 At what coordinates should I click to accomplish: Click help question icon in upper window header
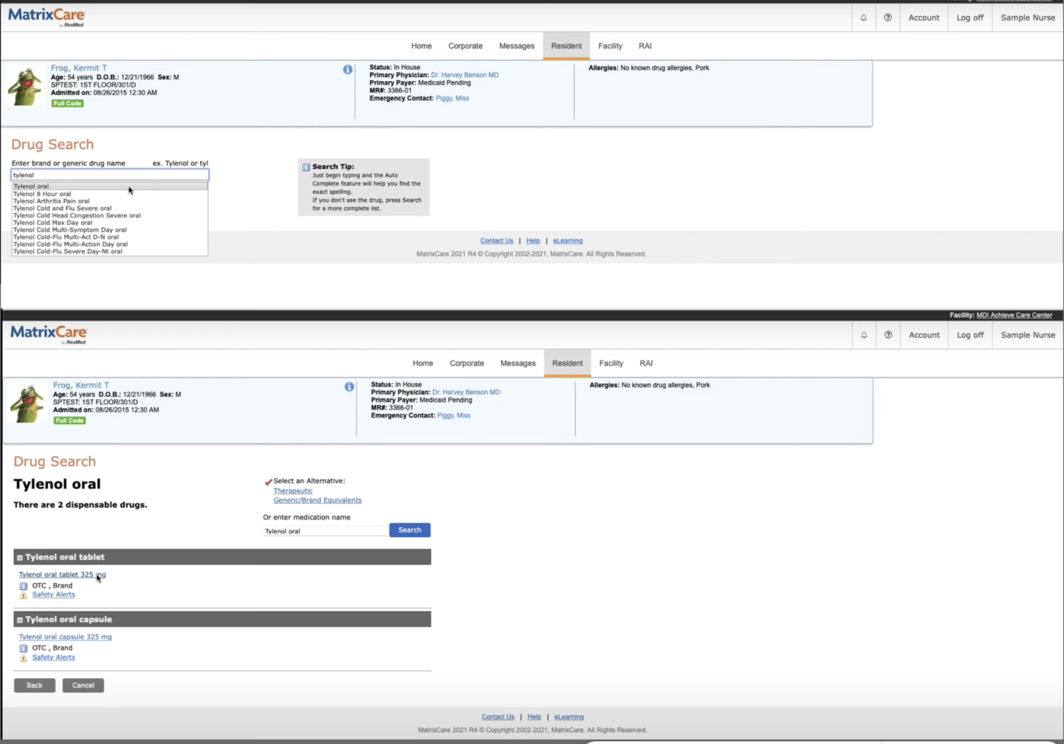[x=888, y=18]
